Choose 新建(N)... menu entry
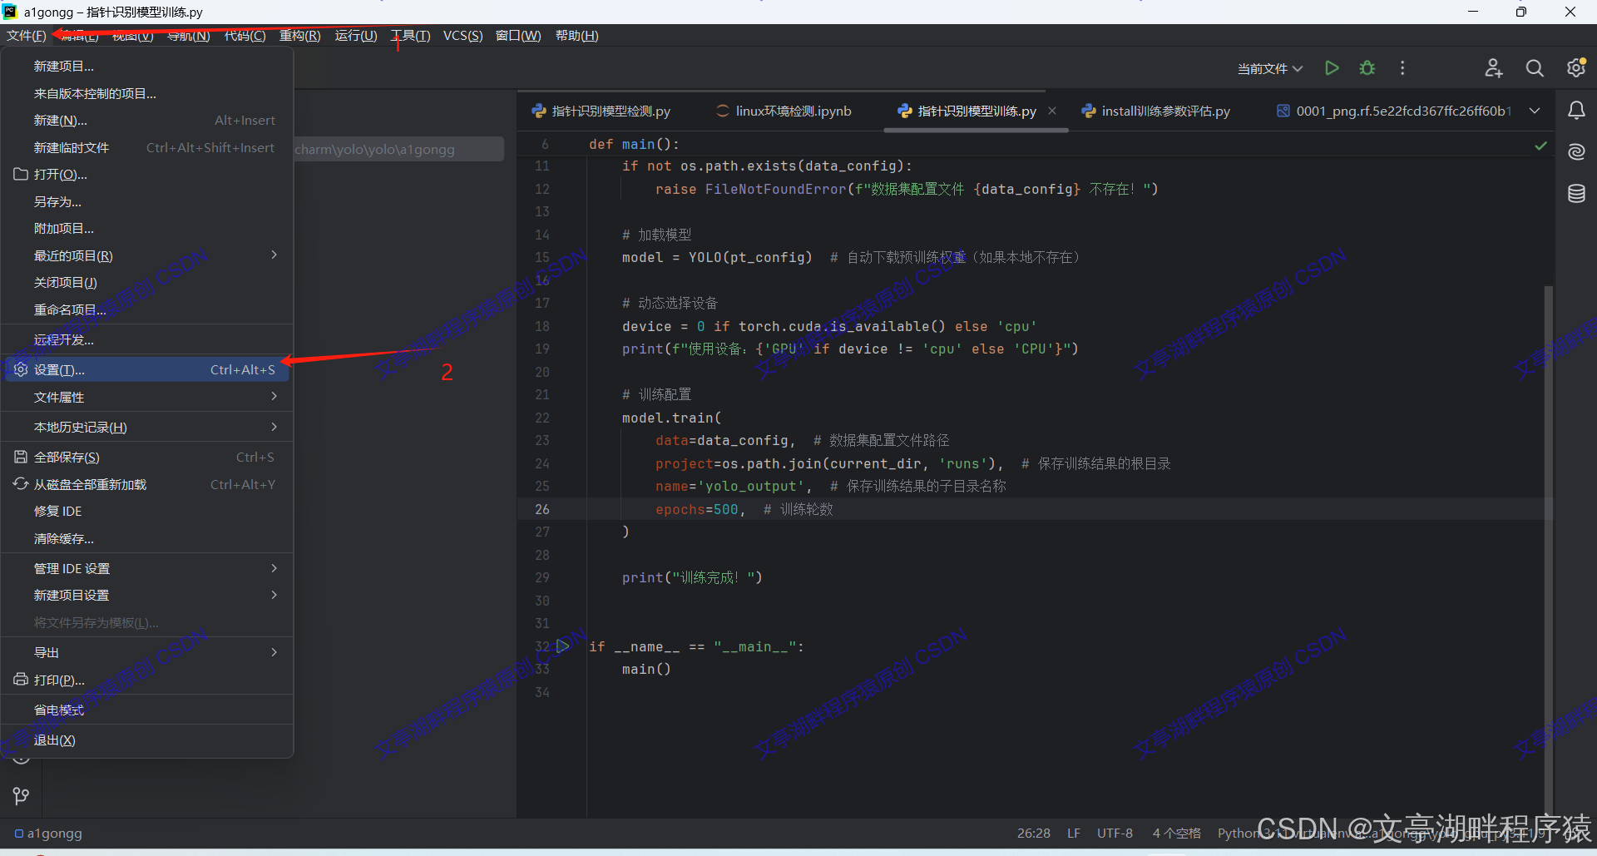Image resolution: width=1597 pixels, height=856 pixels. click(147, 120)
